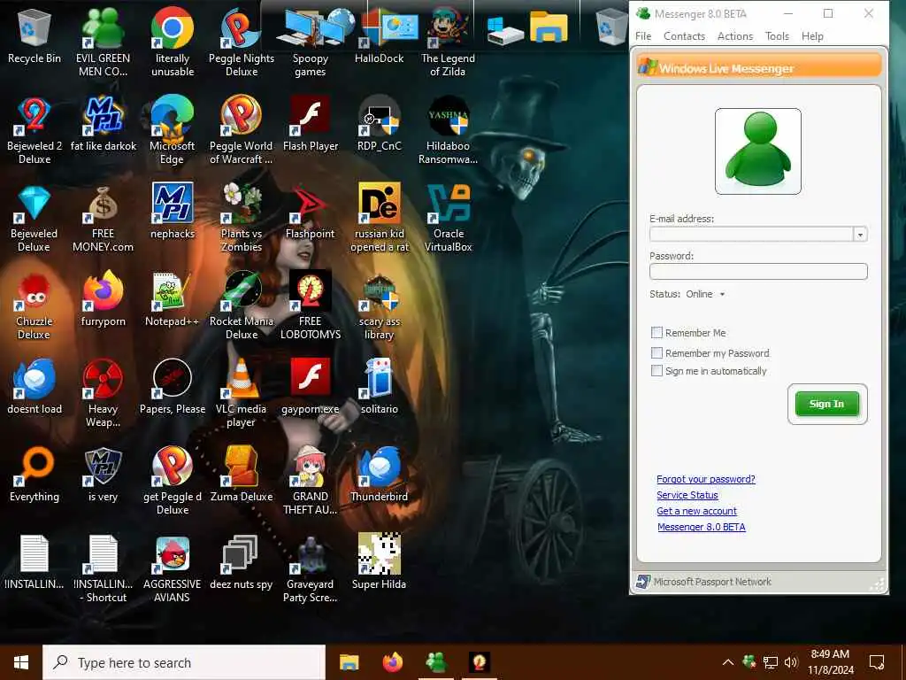Open the Notepad++ shortcut
This screenshot has width=906, height=680.
[173, 299]
